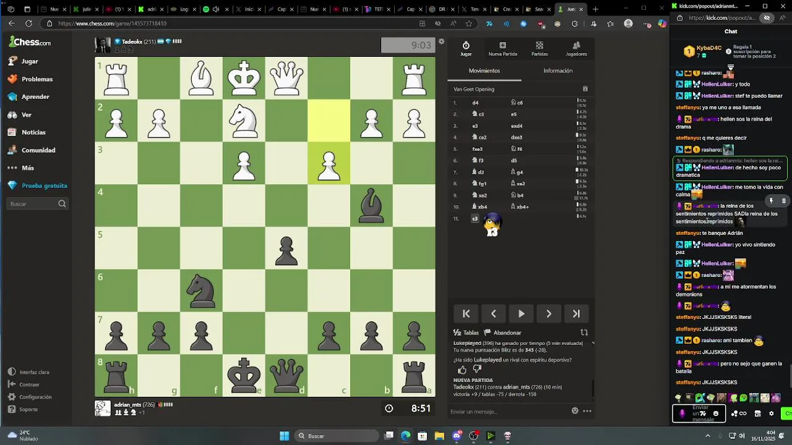The width and height of the screenshot is (792, 445).
Task: Click the taskbar Buscar search box
Action: pos(337,436)
